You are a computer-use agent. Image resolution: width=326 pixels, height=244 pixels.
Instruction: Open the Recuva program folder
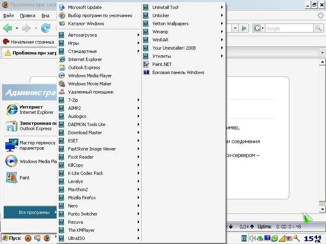point(99,222)
